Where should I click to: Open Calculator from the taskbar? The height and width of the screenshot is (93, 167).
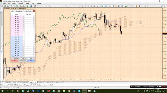tap(43, 91)
